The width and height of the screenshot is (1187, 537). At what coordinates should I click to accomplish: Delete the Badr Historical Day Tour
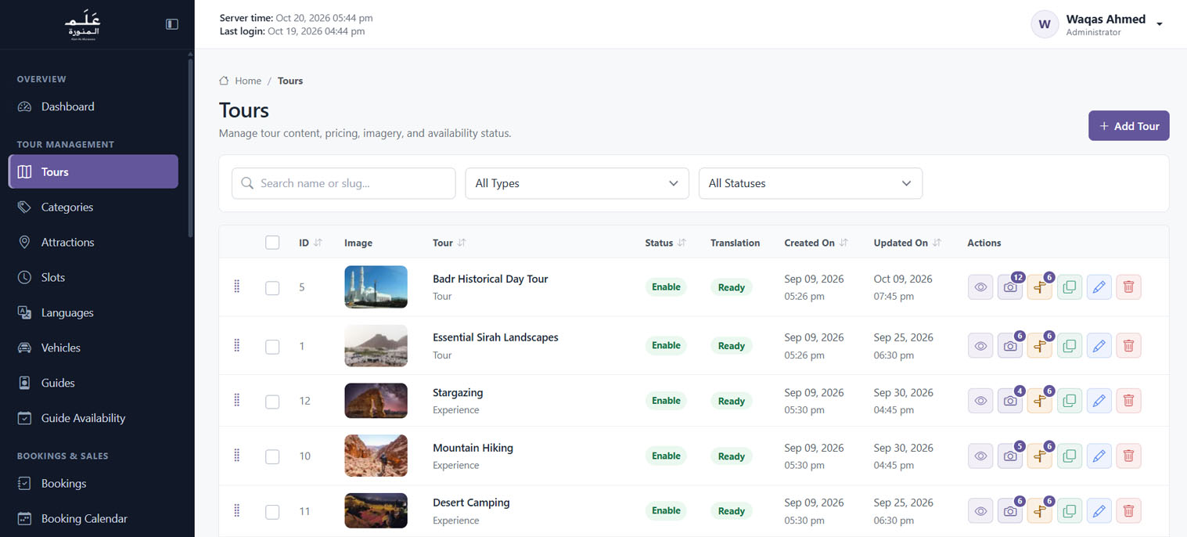coord(1128,287)
